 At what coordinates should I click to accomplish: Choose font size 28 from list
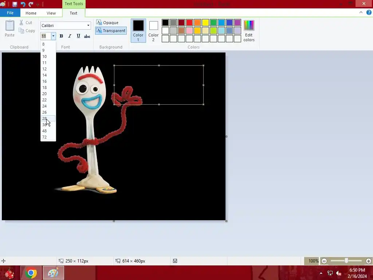48,118
